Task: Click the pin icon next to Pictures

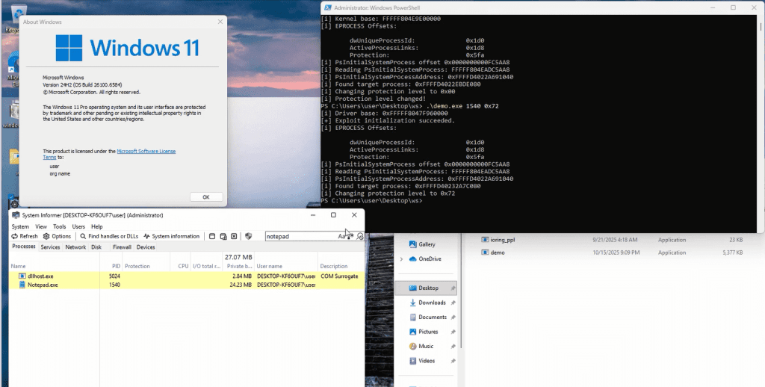Action: [453, 332]
